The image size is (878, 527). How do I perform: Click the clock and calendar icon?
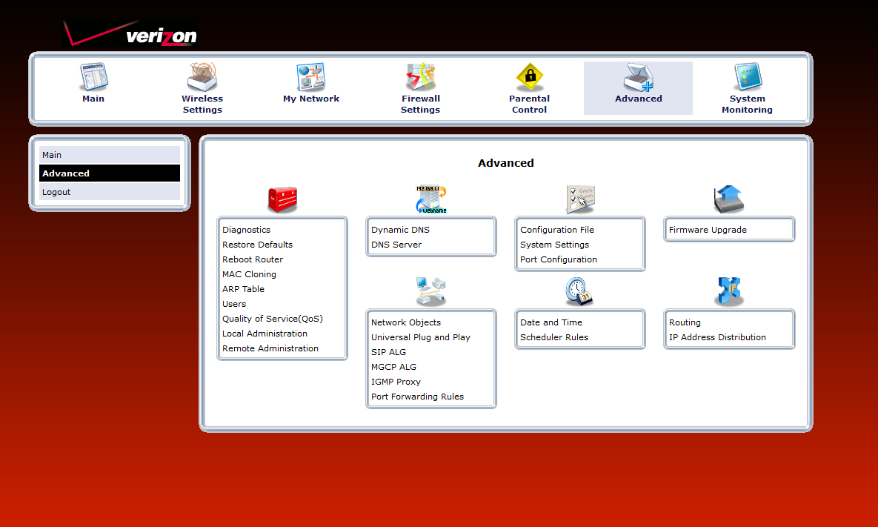pos(579,292)
